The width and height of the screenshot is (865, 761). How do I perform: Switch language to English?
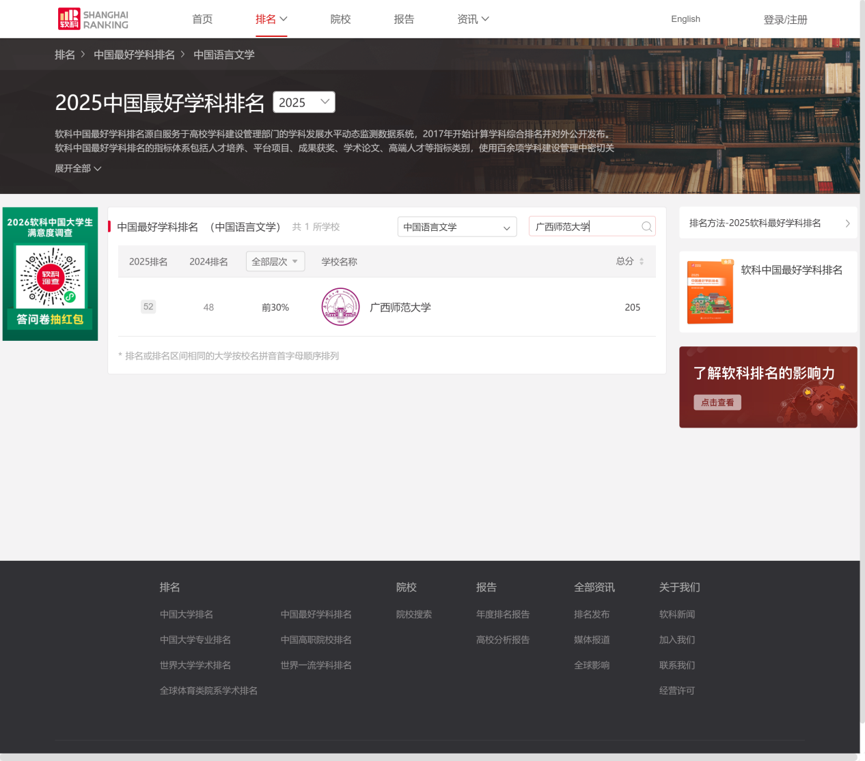tap(685, 19)
